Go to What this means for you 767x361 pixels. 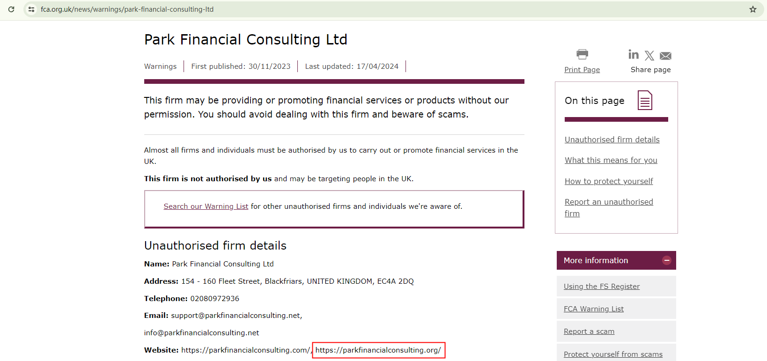click(611, 160)
